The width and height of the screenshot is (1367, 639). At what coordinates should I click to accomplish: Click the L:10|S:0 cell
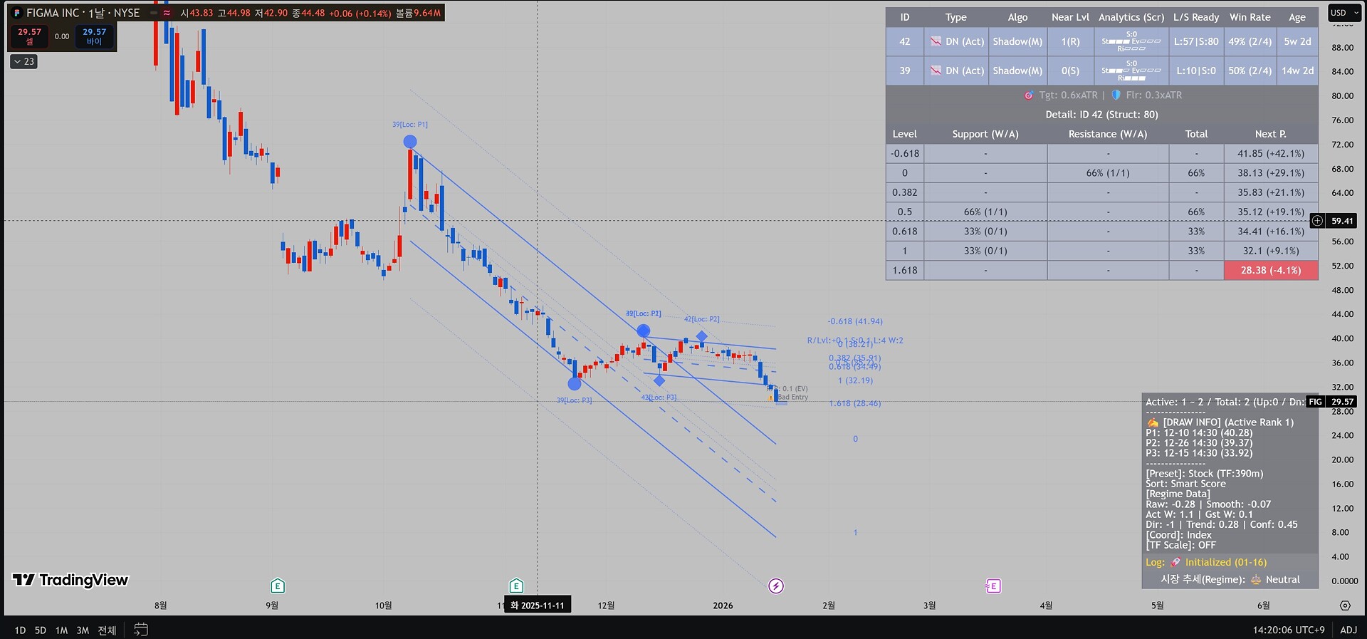tap(1196, 71)
